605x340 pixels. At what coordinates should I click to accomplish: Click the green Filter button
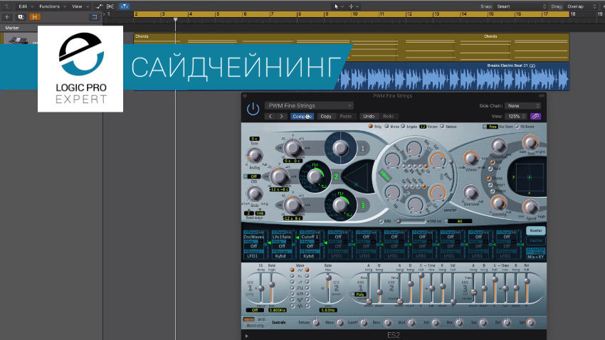[x=384, y=176]
